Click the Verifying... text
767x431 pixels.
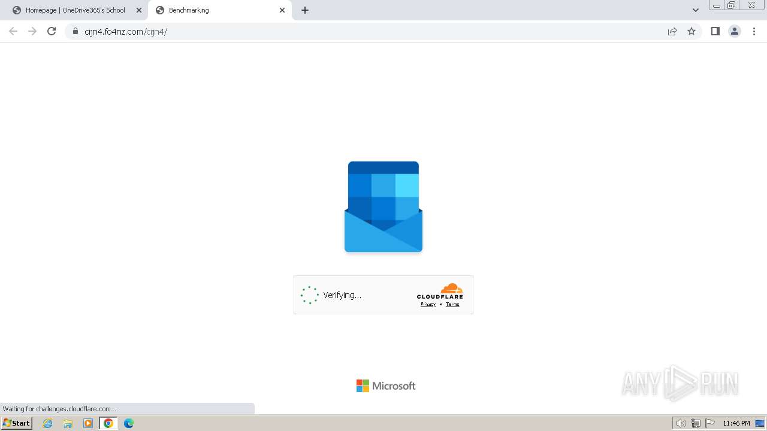click(x=342, y=295)
